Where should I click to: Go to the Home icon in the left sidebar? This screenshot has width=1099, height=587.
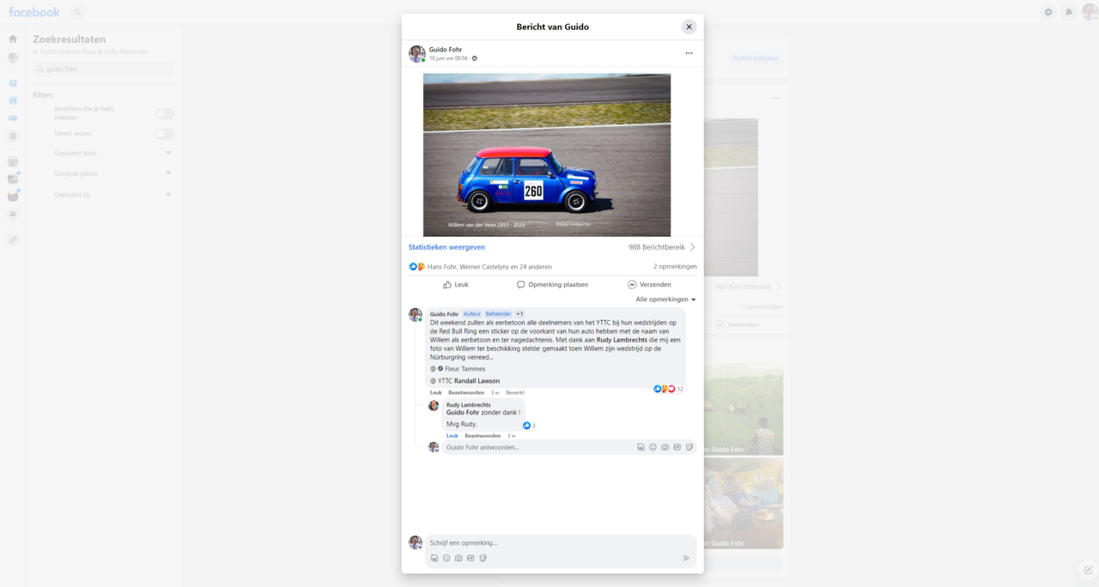(13, 39)
